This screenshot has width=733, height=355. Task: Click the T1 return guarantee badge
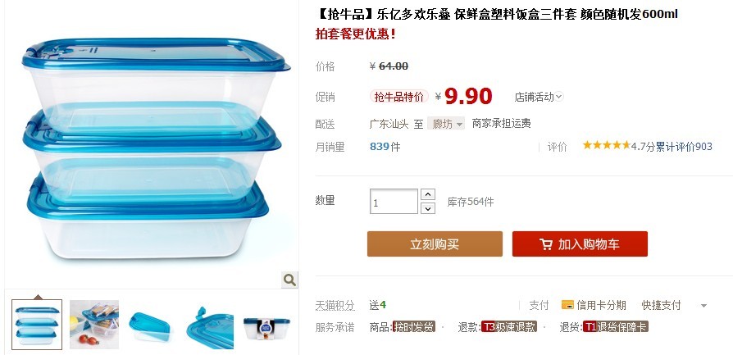[x=615, y=327]
